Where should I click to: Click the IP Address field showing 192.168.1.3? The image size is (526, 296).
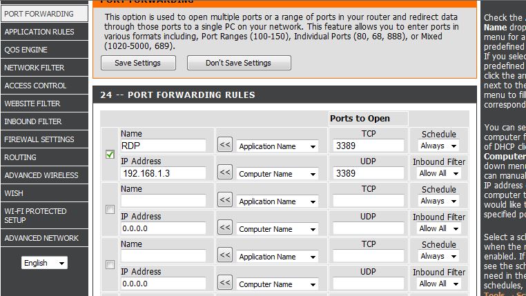coord(163,174)
